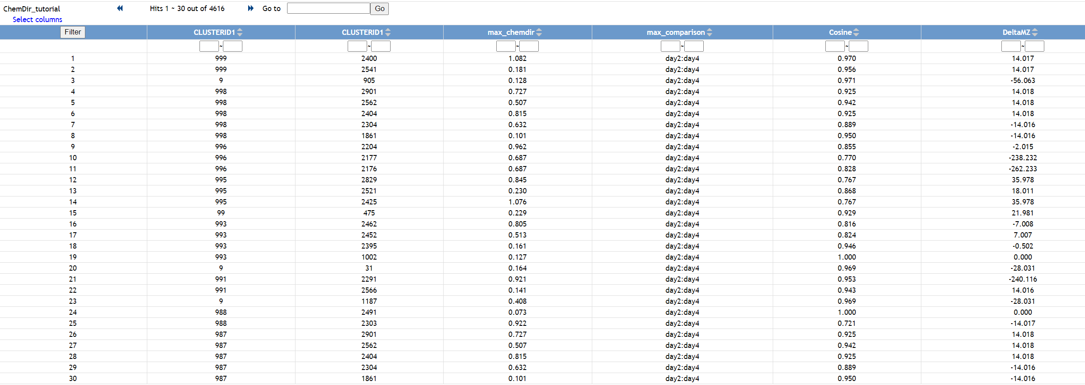Select Cosine value 0.770
Viewport: 1085px width, 385px height.
click(847, 158)
